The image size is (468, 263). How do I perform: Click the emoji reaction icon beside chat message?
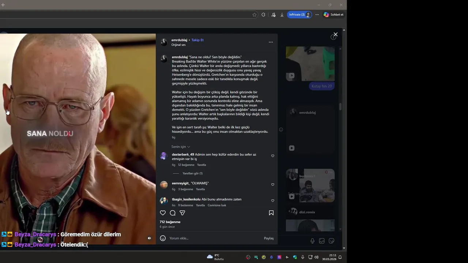click(281, 130)
